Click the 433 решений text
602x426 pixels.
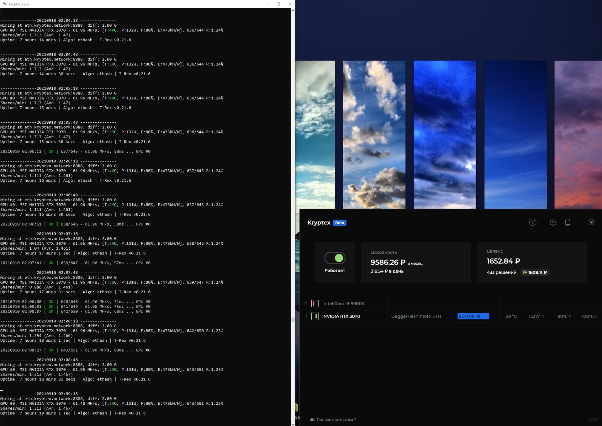pyautogui.click(x=501, y=272)
